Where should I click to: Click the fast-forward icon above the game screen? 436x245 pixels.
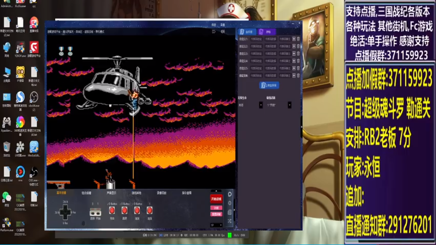tap(214, 32)
